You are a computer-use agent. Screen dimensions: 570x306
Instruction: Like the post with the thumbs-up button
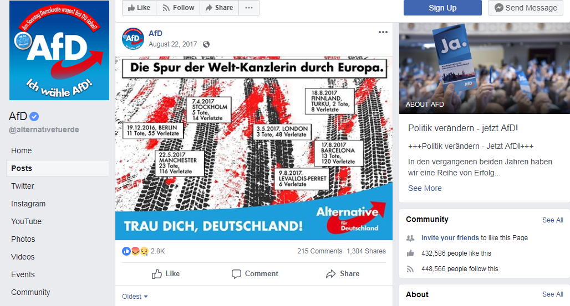click(x=166, y=274)
